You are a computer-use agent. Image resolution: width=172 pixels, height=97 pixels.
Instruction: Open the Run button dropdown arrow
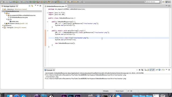35,2
